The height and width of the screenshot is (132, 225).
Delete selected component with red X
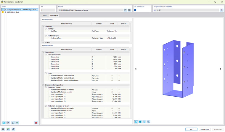pyautogui.click(x=36, y=123)
